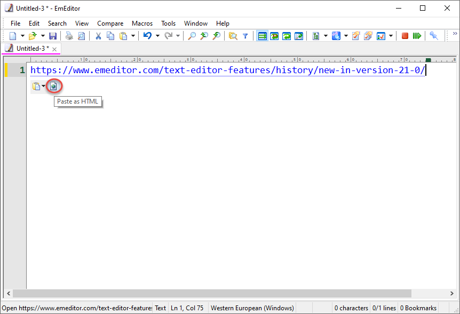The image size is (460, 314).
Task: Expand the New file dropdown arrow
Action: click(22, 36)
